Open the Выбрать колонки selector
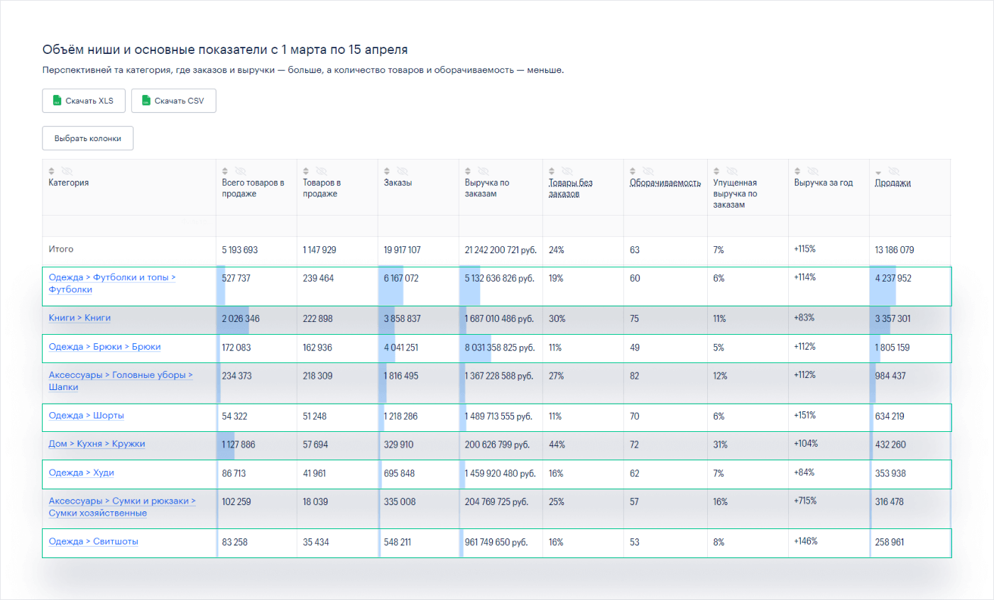Image resolution: width=994 pixels, height=600 pixels. (x=87, y=138)
